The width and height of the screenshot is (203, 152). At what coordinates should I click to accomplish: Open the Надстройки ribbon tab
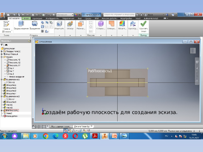click(126, 18)
